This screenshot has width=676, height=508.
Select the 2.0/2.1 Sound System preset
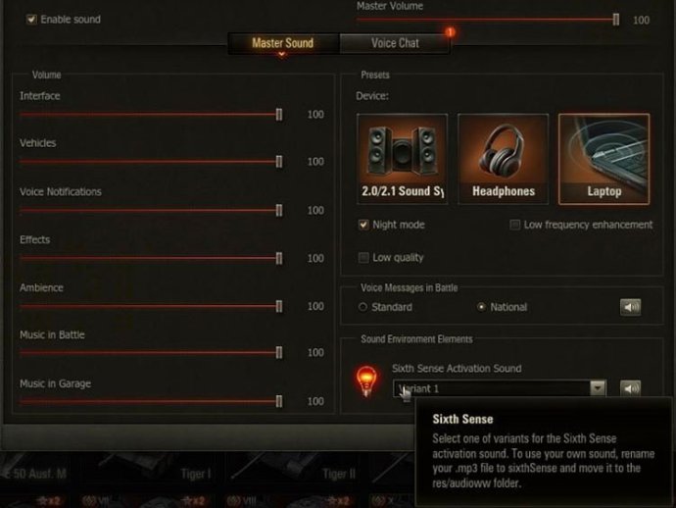[402, 159]
